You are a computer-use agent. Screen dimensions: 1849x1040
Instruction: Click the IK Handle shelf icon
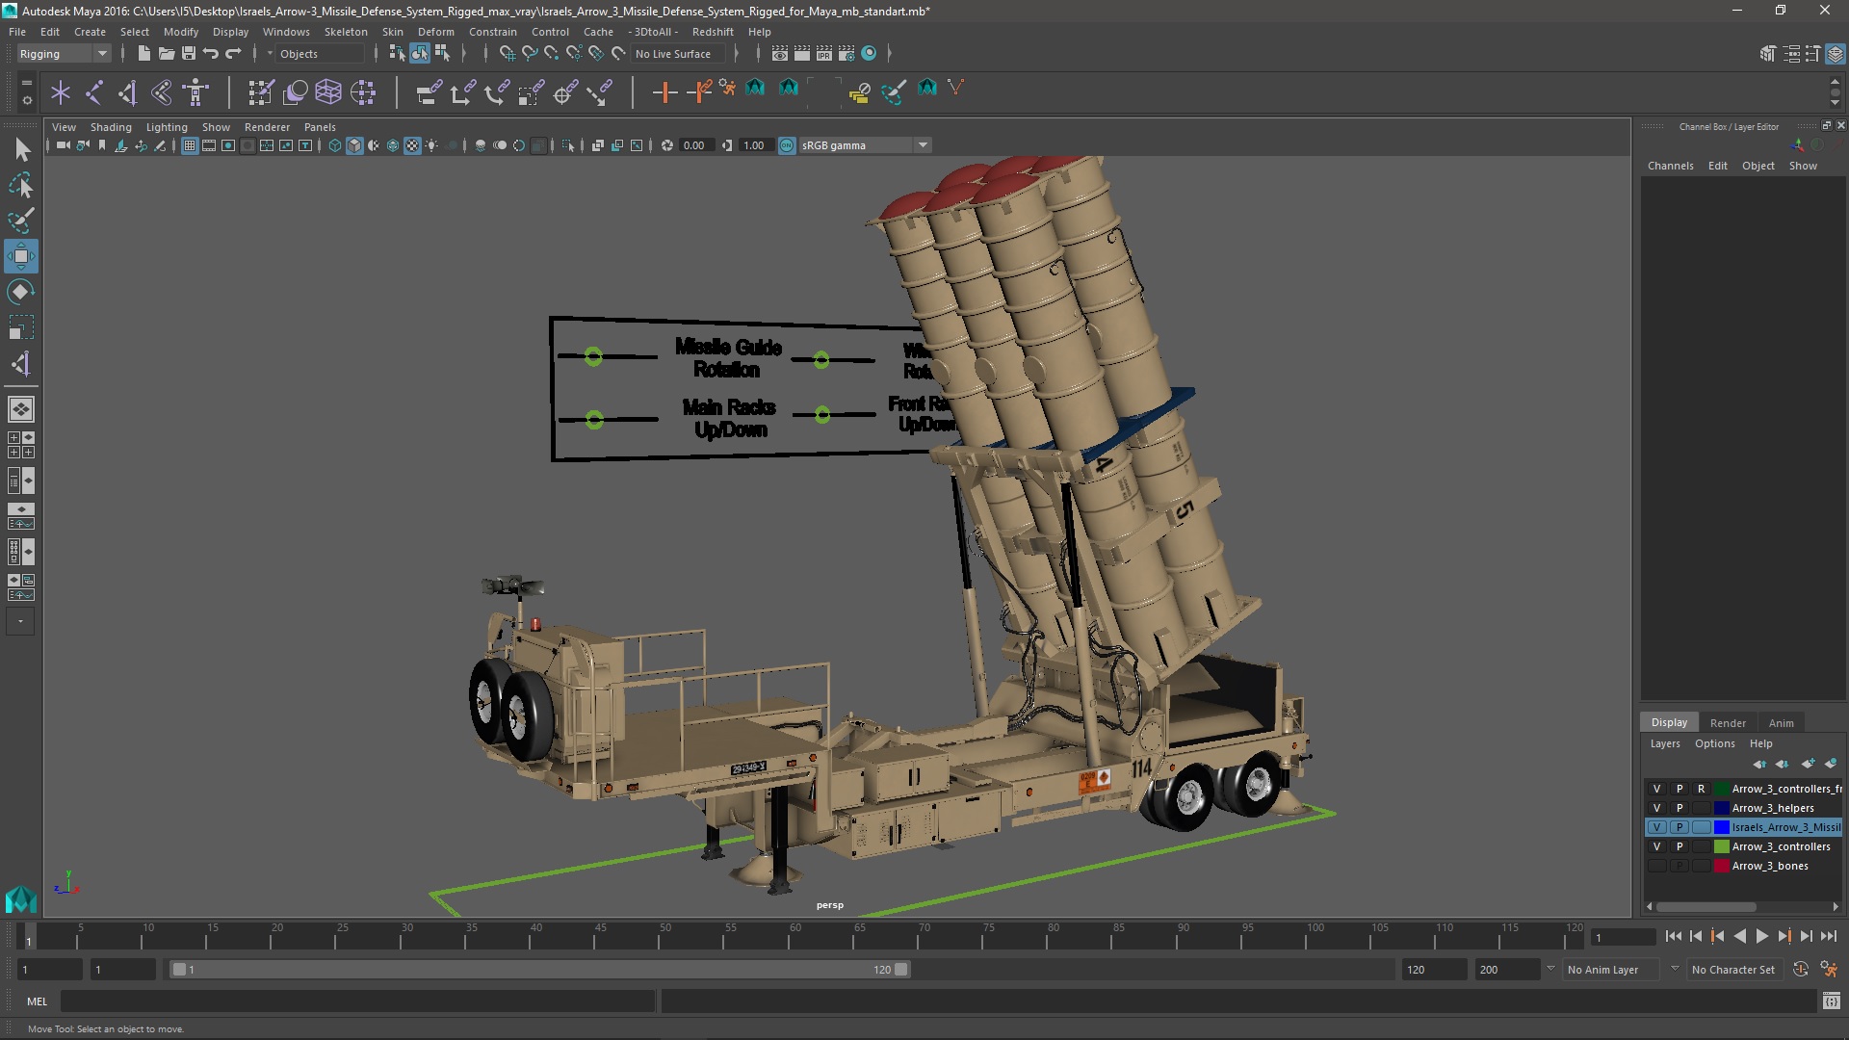pyautogui.click(x=128, y=92)
